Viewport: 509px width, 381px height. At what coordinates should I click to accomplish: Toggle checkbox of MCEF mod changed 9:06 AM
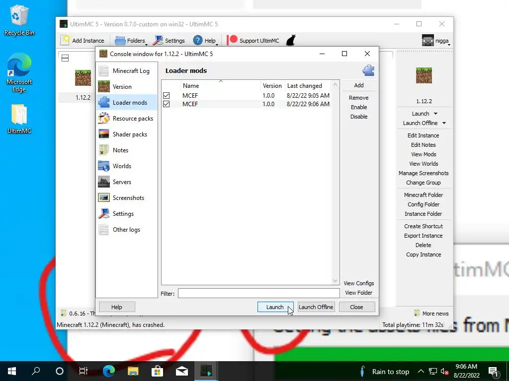(166, 104)
